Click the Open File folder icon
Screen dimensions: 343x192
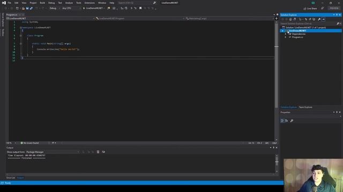pyautogui.click(x=23, y=9)
